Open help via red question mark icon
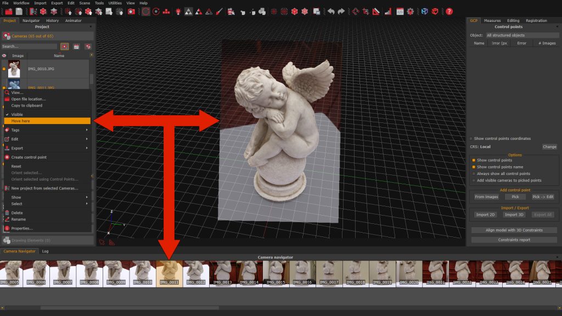This screenshot has width=562, height=316. click(x=449, y=12)
